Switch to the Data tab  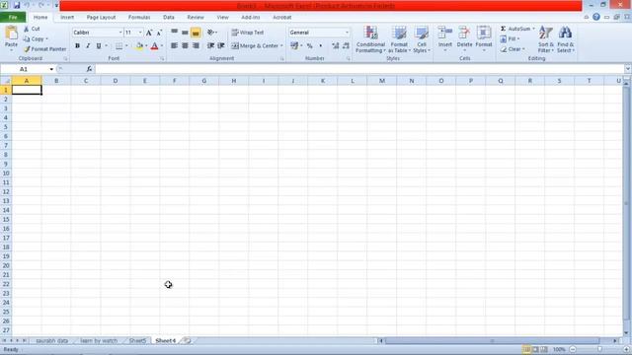[x=169, y=18]
